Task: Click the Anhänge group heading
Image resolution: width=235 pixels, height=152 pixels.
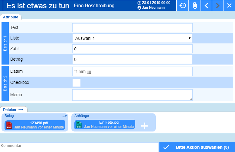Action: [82, 116]
